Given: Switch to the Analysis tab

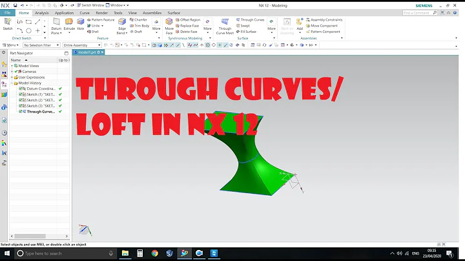Looking at the screenshot, I should 41,13.
